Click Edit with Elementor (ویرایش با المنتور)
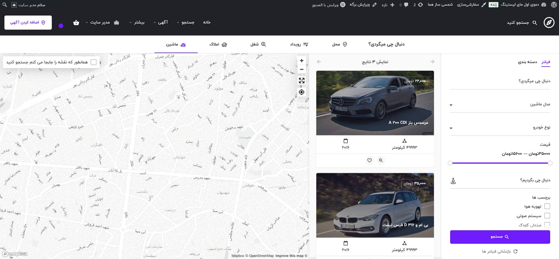 (329, 5)
